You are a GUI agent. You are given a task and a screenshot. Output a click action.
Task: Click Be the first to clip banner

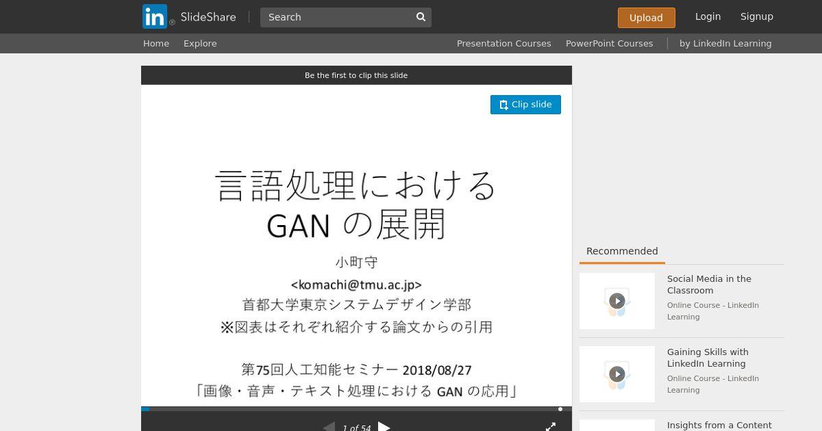[356, 75]
